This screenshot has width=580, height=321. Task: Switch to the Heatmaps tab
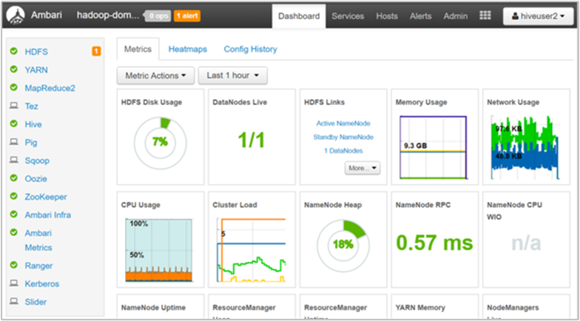click(188, 49)
